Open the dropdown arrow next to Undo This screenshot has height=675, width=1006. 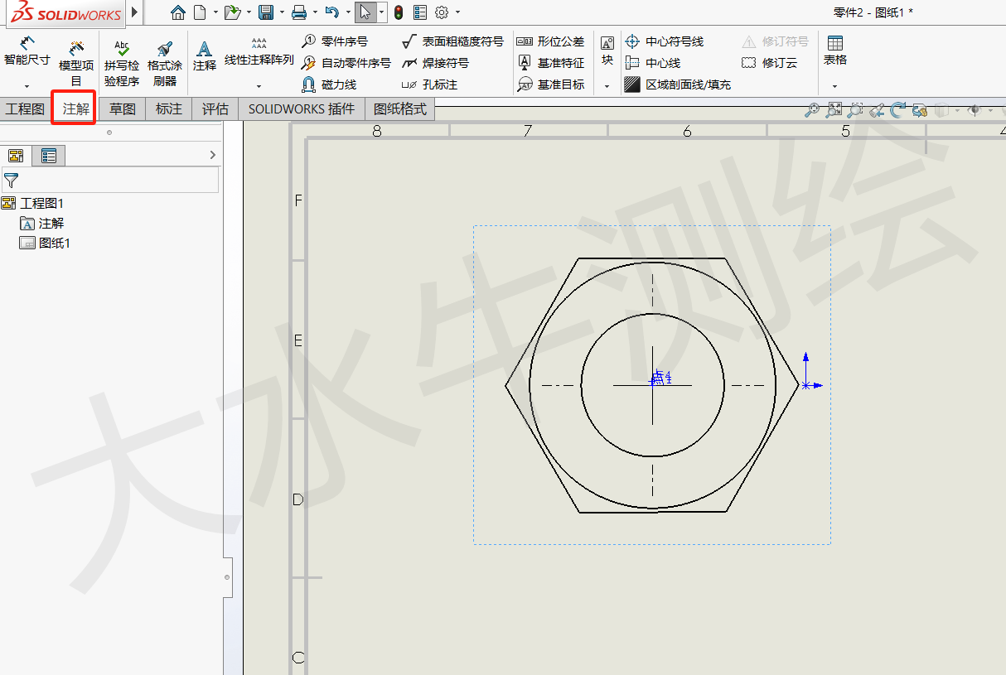(x=348, y=12)
